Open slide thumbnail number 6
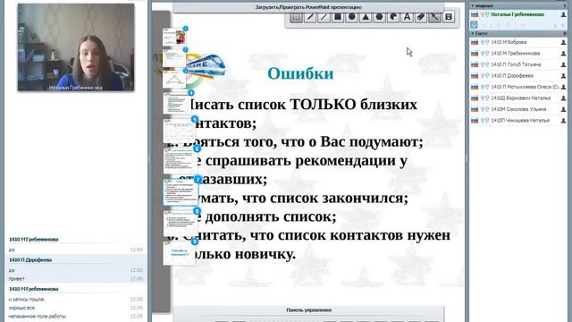 (x=180, y=160)
